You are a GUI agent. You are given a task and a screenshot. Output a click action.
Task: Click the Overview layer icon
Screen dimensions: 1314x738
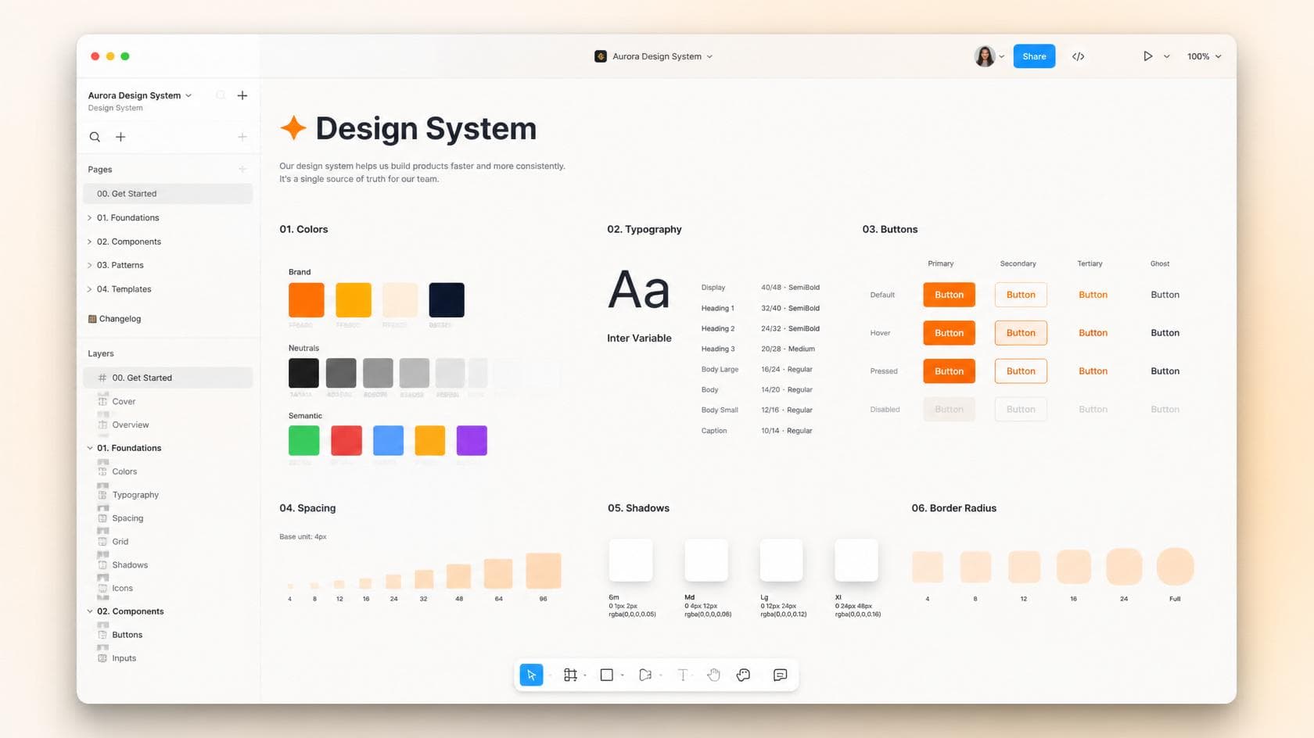tap(102, 425)
